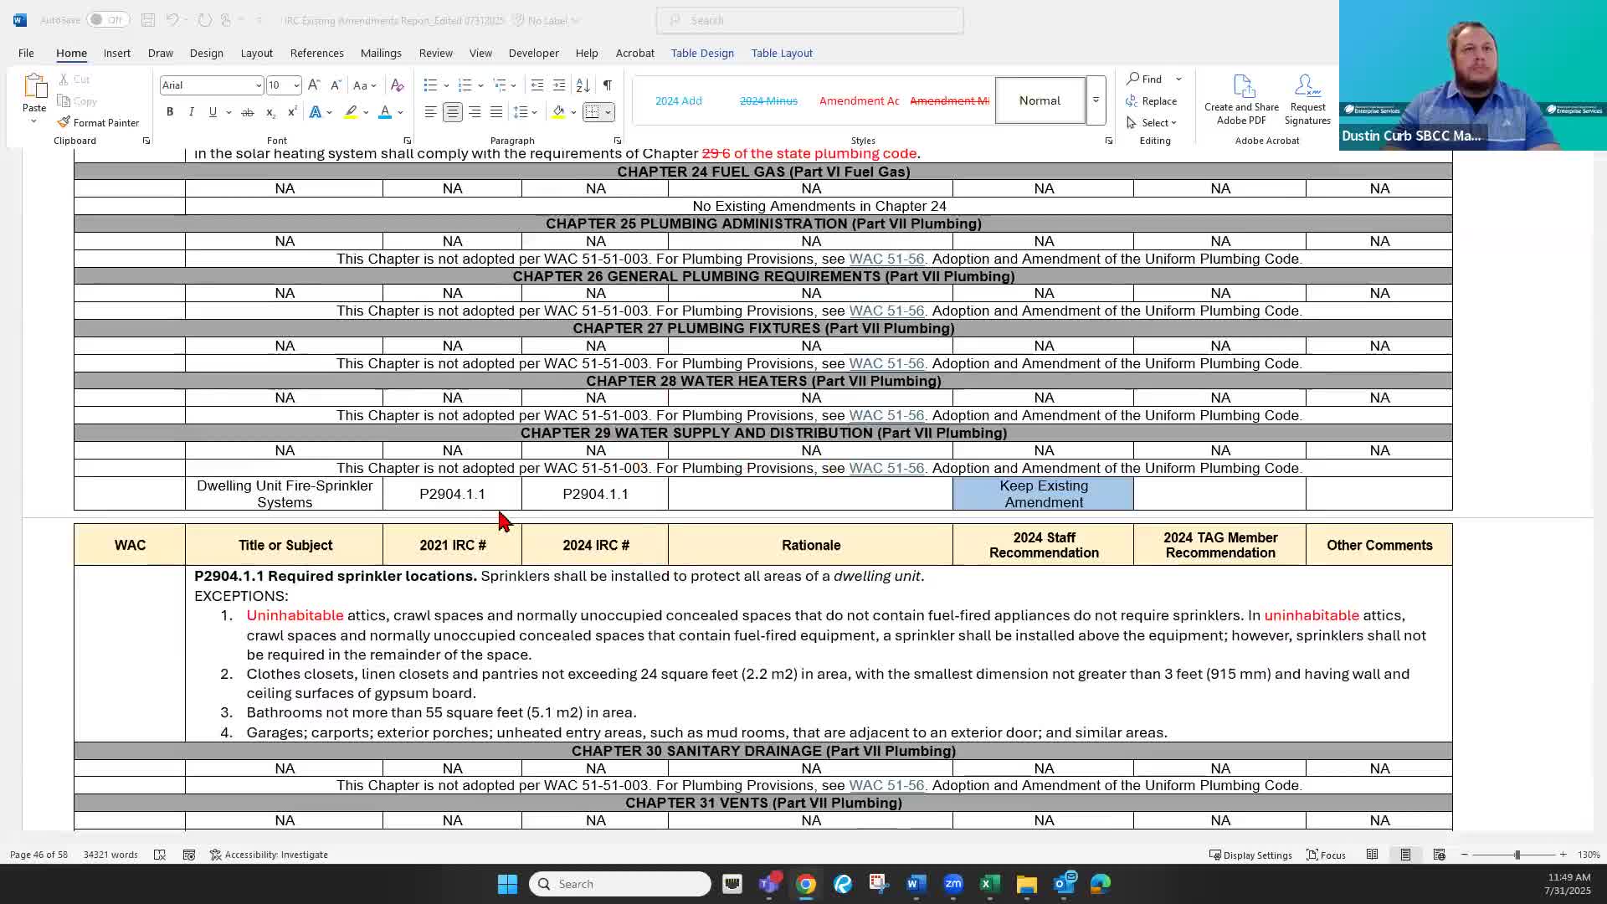Apply strikethrough to text
1607x904 pixels.
247,111
